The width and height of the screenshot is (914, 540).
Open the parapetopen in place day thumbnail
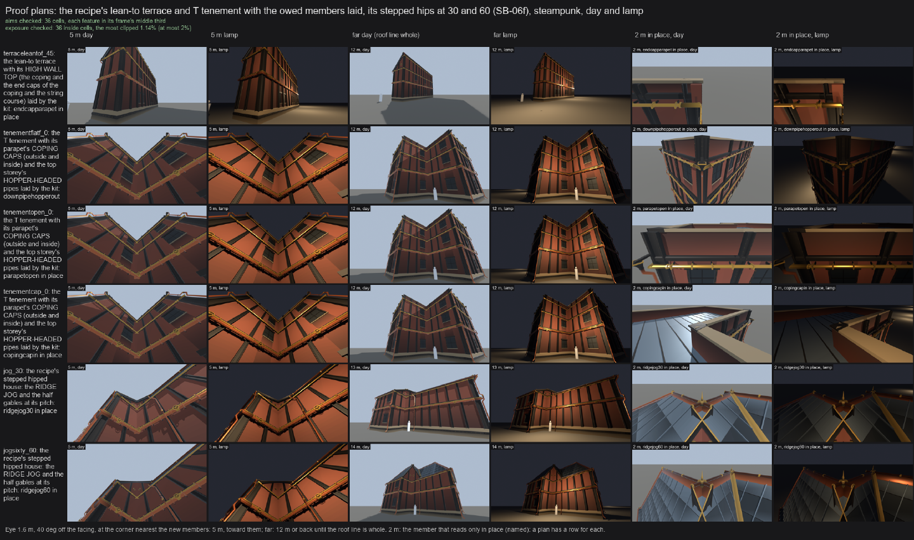(702, 244)
